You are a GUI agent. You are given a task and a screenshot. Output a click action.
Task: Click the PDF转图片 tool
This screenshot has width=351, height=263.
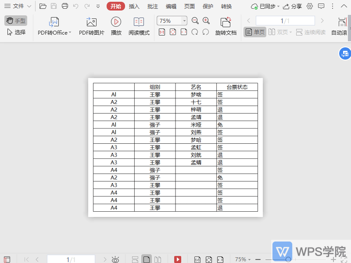pos(92,26)
